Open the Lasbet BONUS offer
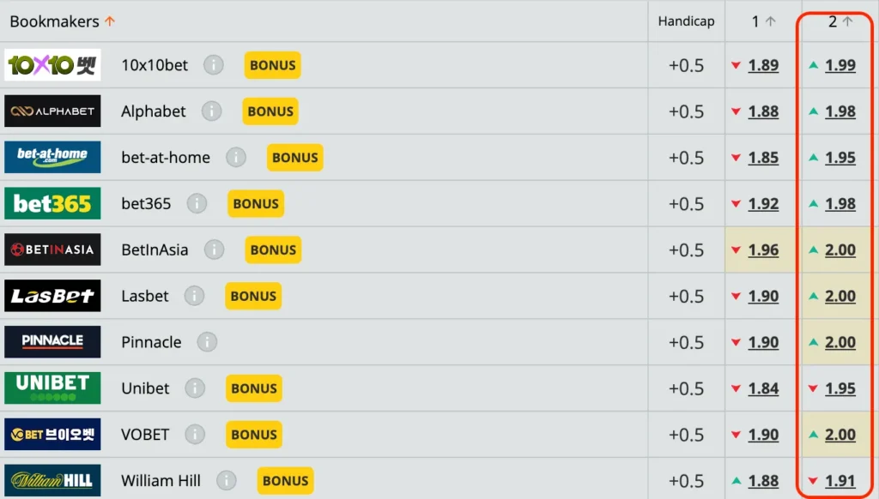This screenshot has height=499, width=879. 253,296
